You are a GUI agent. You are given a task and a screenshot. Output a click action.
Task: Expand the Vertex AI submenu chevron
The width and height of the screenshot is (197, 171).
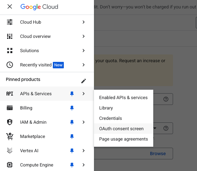coord(84,151)
